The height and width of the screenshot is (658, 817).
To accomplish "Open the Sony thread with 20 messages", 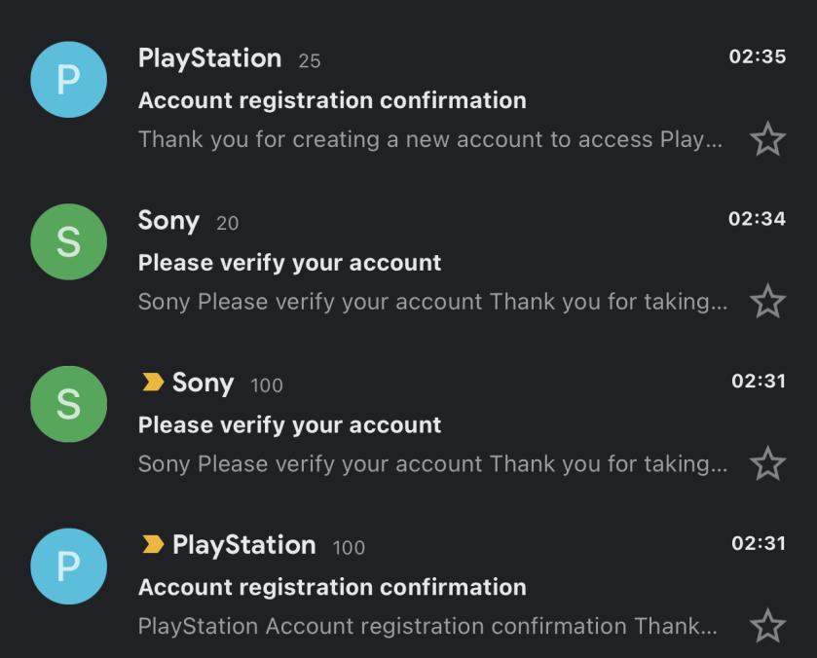I will tap(409, 261).
